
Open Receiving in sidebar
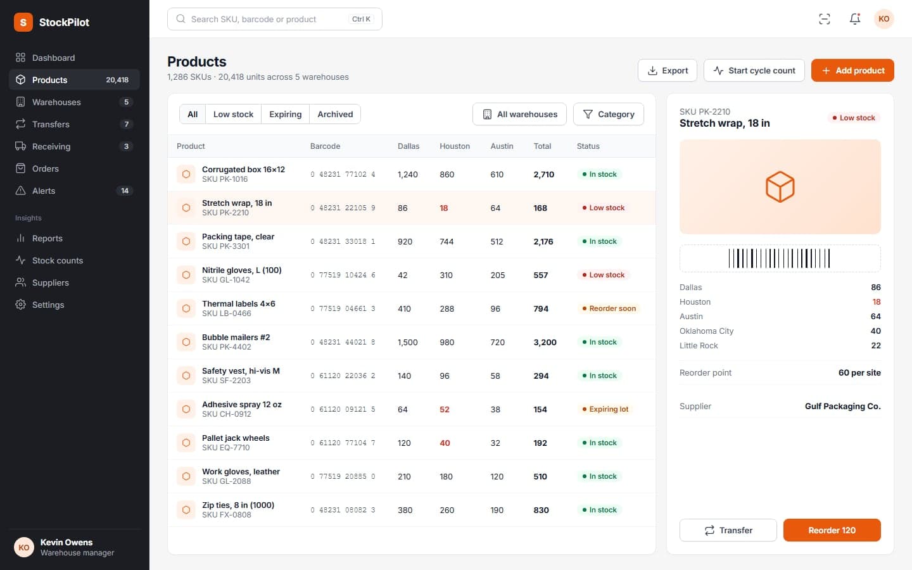74,146
